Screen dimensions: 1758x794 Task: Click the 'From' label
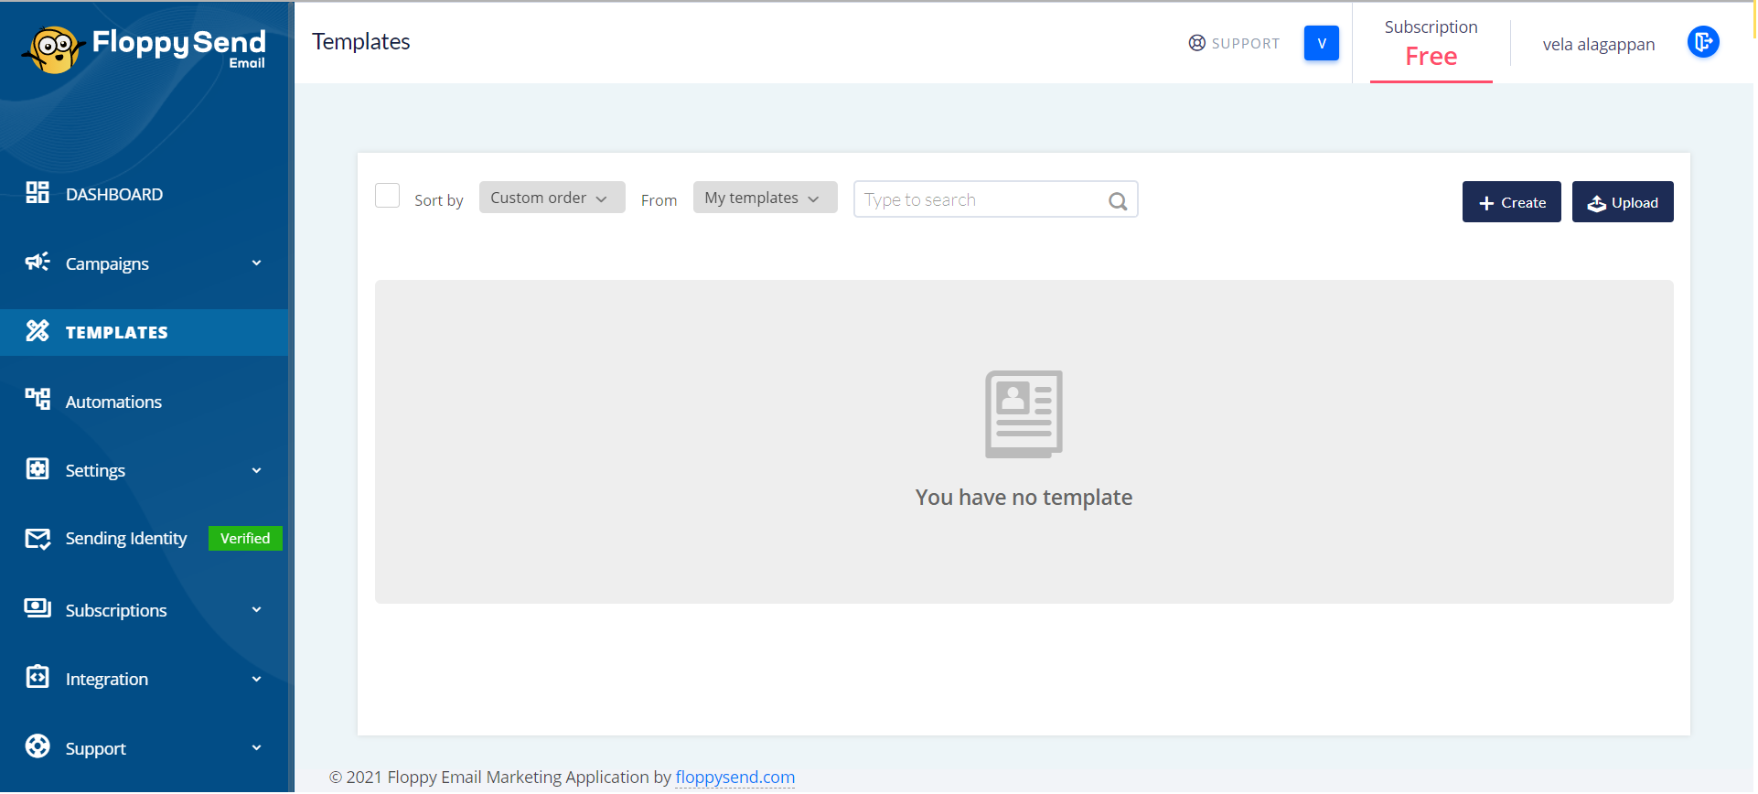click(659, 200)
